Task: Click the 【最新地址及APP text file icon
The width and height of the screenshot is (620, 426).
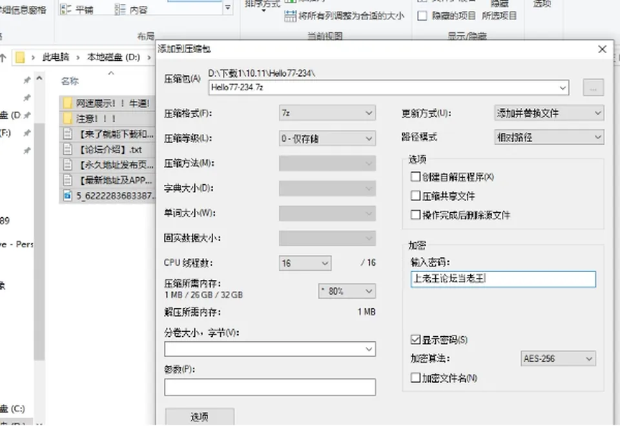Action: 68,180
